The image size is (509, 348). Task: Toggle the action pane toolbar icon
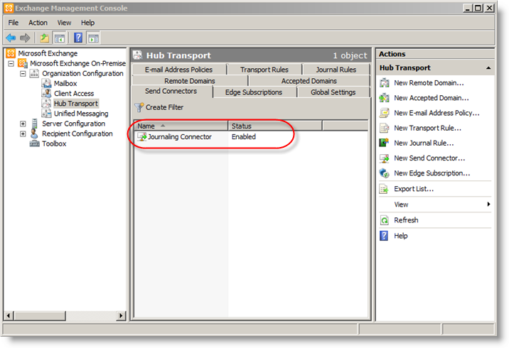tap(94, 38)
